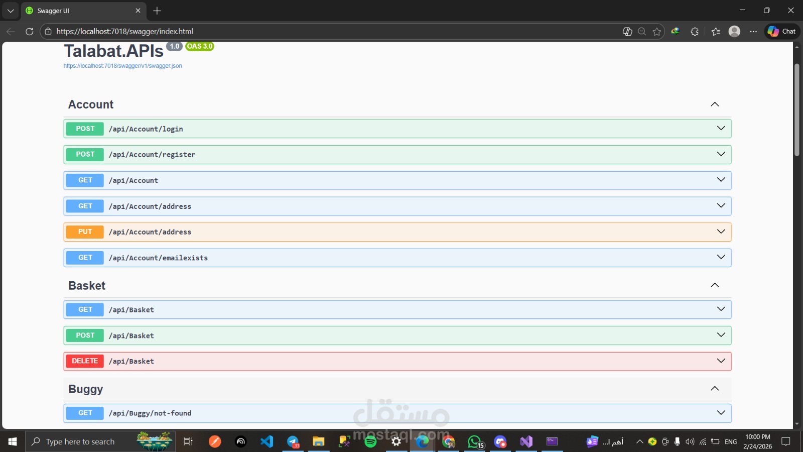
Task: Click scrollbar down arrow
Action: click(796, 424)
